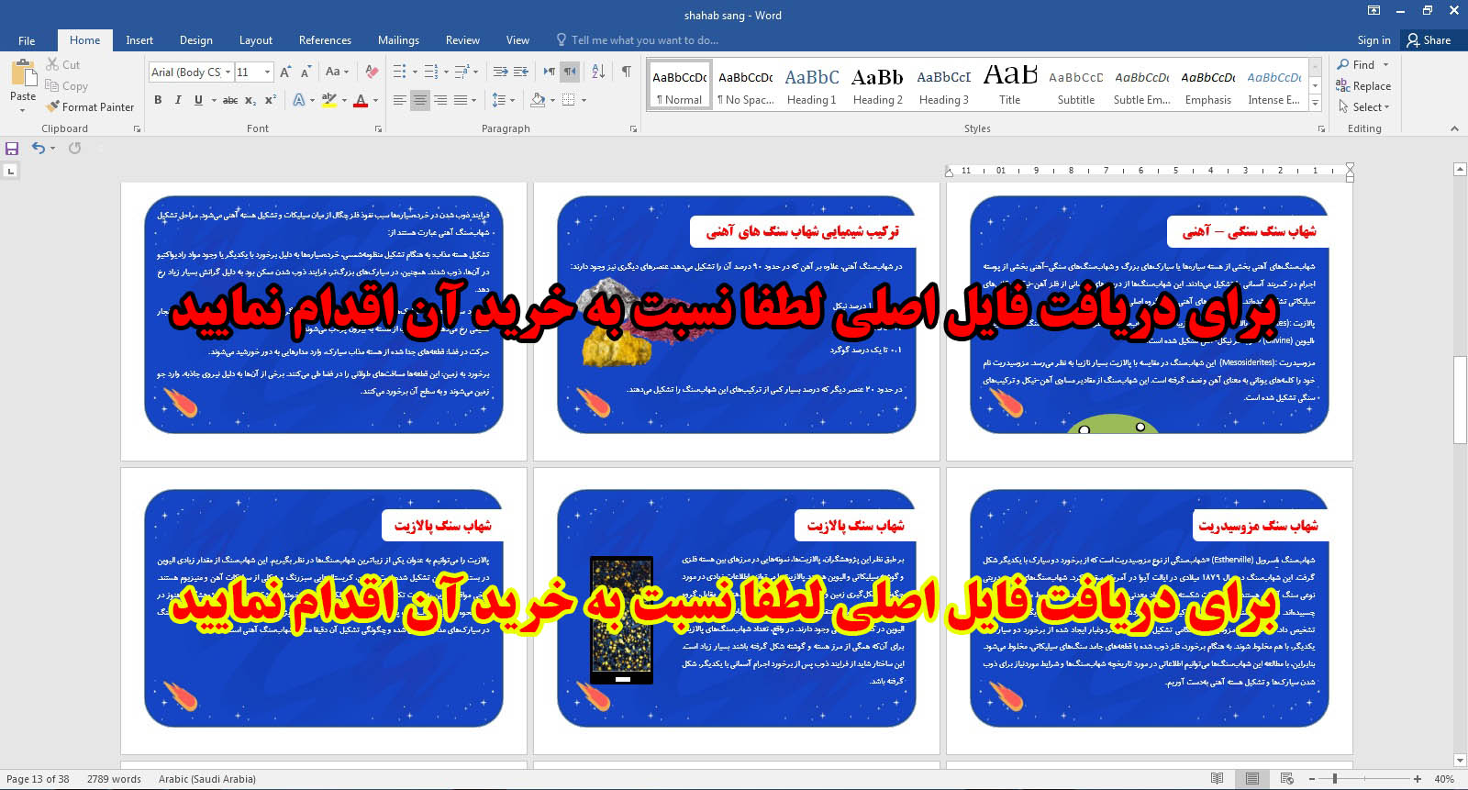
Task: Click Sign in link
Action: pyautogui.click(x=1373, y=40)
